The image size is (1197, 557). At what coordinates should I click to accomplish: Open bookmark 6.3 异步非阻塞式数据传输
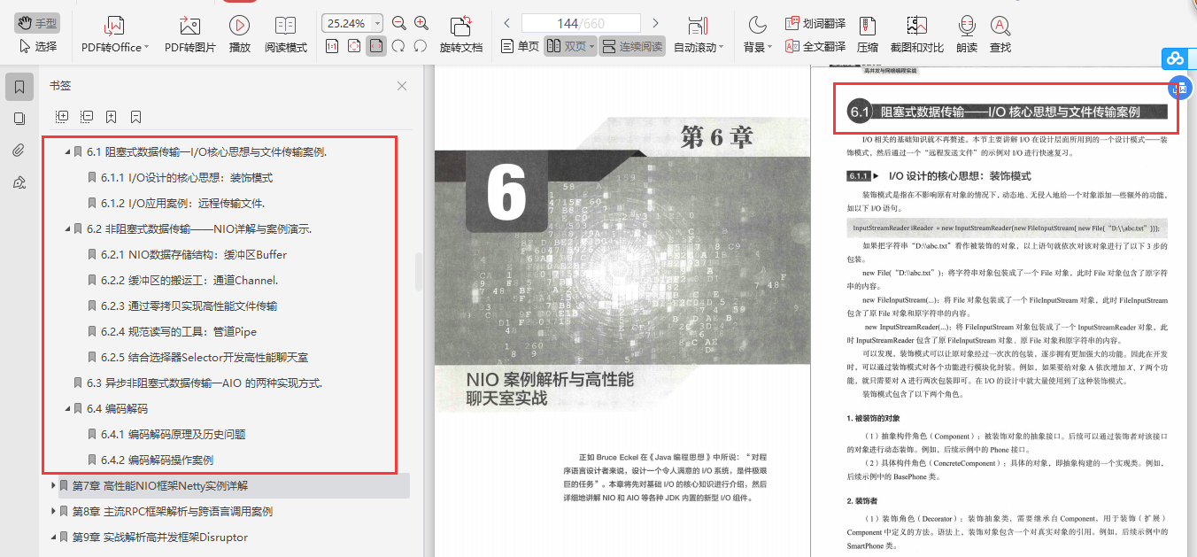(x=205, y=383)
